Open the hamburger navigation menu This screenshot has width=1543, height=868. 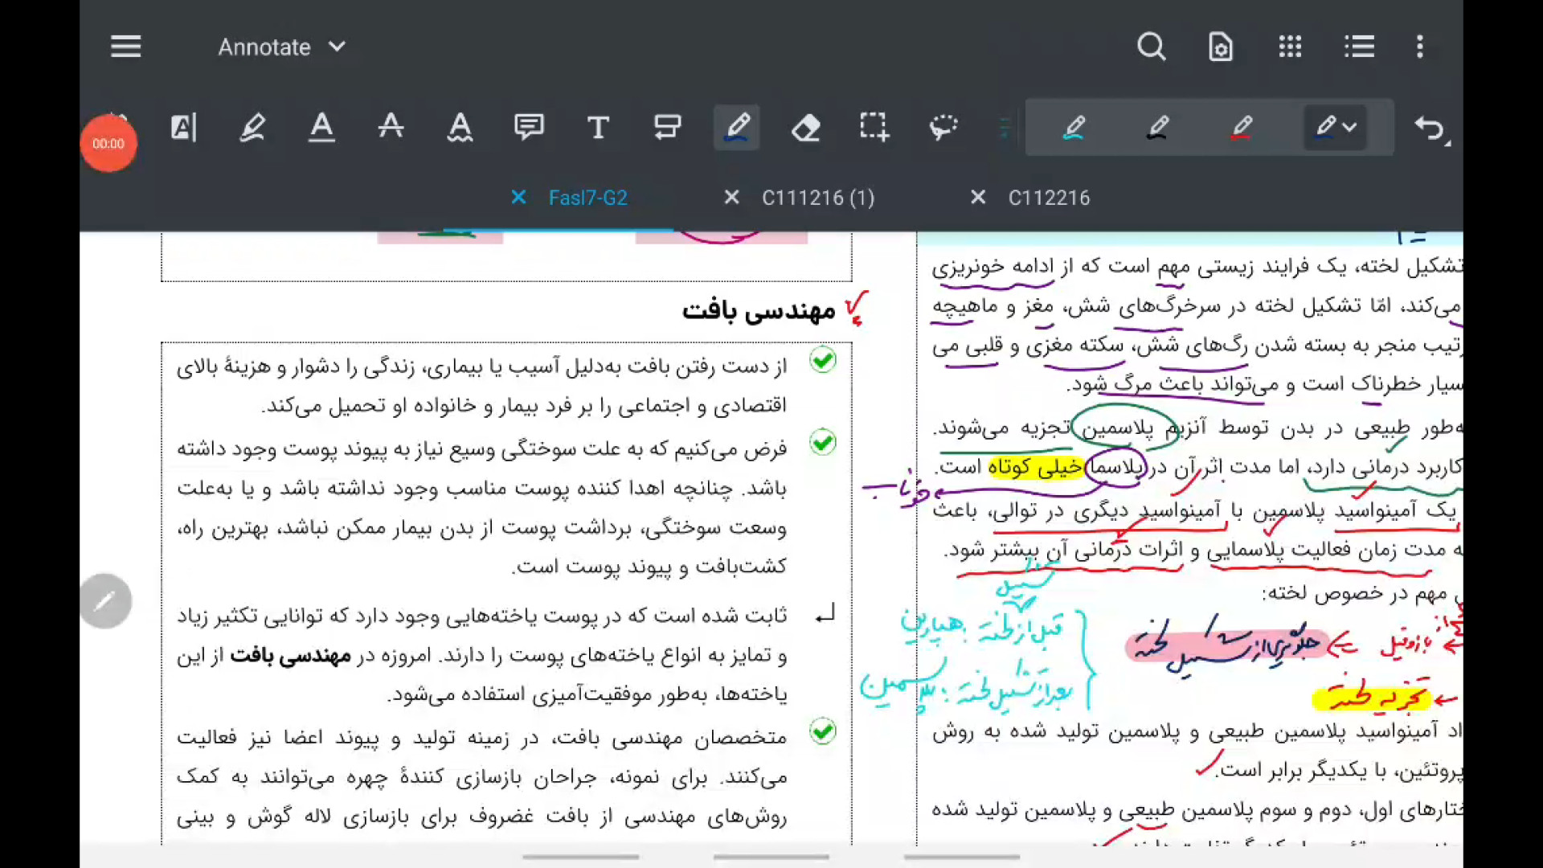pyautogui.click(x=126, y=47)
